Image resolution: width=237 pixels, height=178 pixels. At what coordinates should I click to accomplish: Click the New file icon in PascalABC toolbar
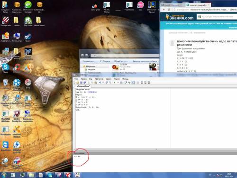(74, 83)
